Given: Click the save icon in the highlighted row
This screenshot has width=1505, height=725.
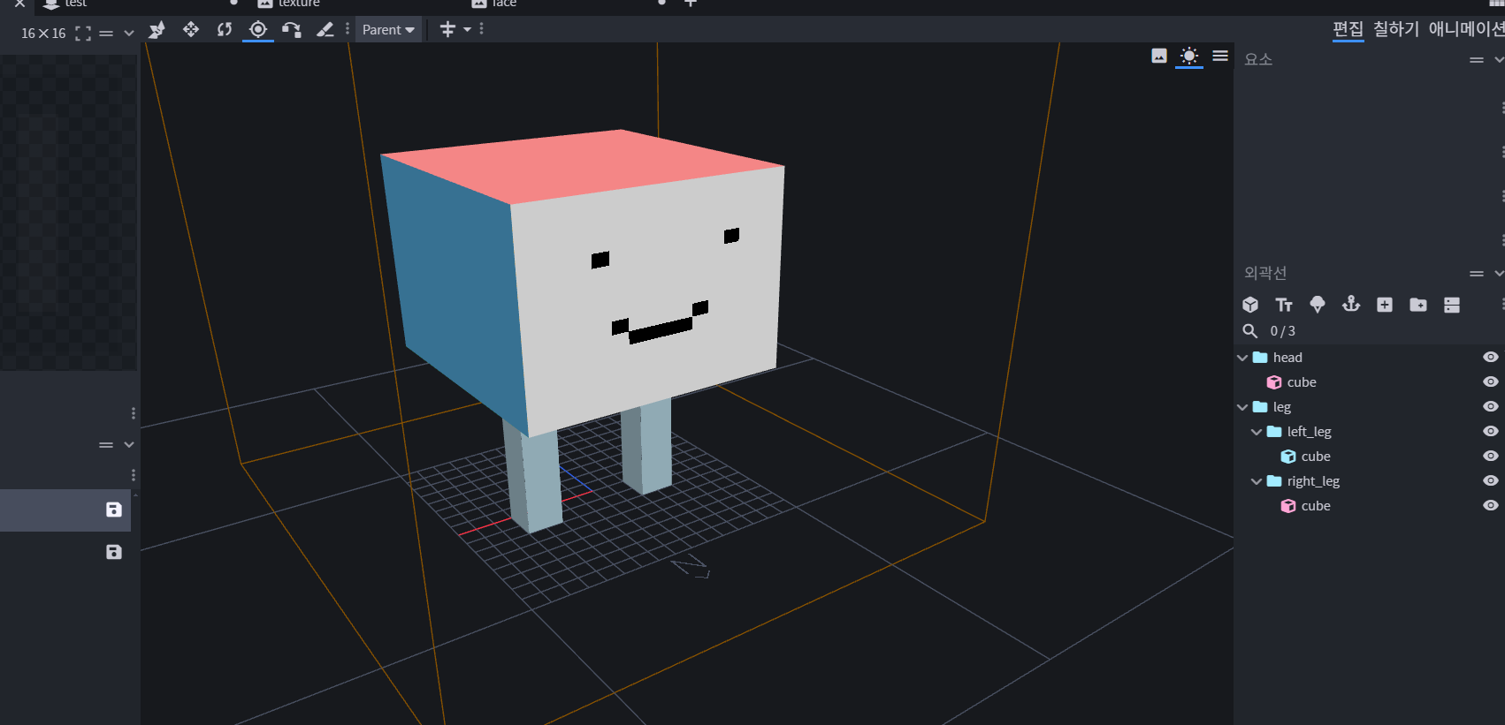Looking at the screenshot, I should pyautogui.click(x=114, y=510).
